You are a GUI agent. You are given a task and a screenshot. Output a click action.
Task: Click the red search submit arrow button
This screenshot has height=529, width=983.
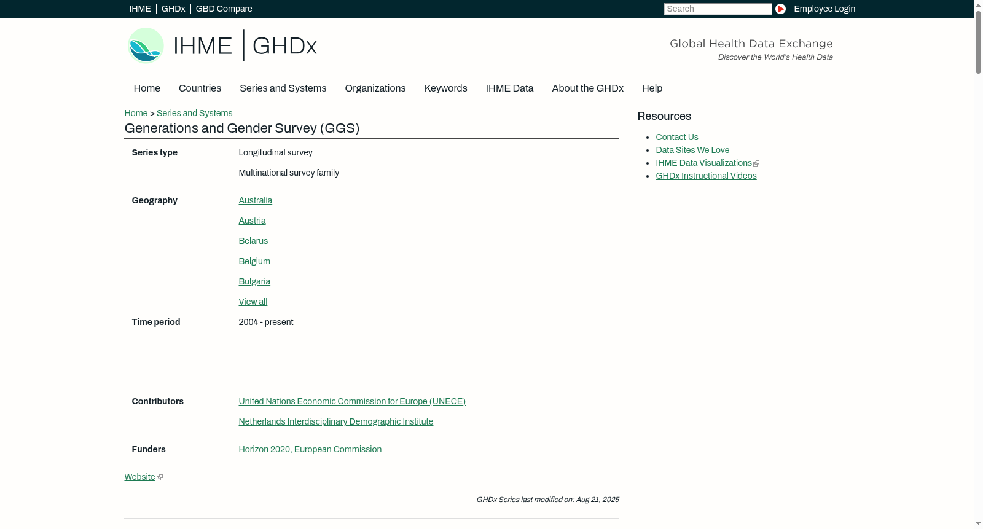[x=780, y=9]
